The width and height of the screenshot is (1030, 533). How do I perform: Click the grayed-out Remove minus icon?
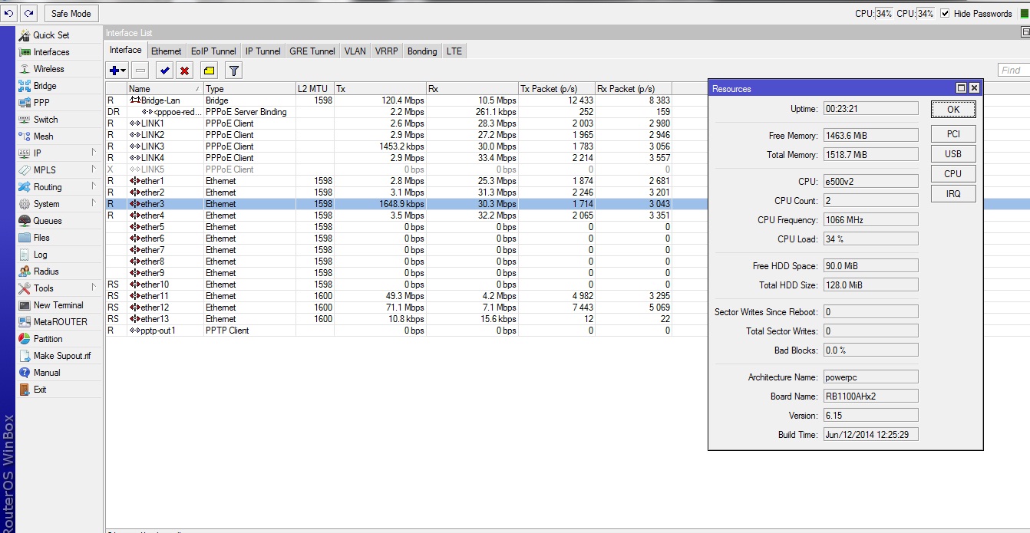(x=140, y=71)
